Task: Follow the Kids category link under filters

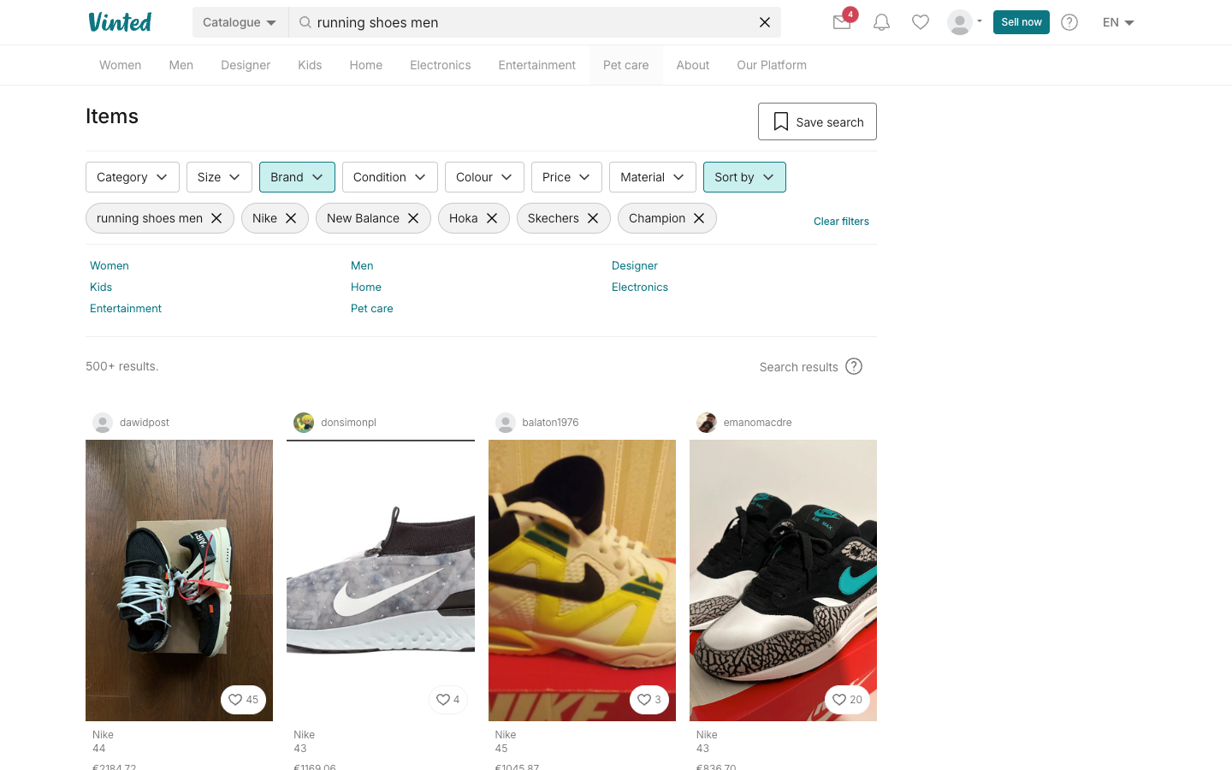Action: point(101,287)
